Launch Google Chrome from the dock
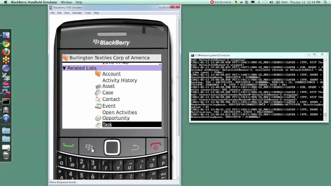The height and width of the screenshot is (186, 331). coord(6,43)
